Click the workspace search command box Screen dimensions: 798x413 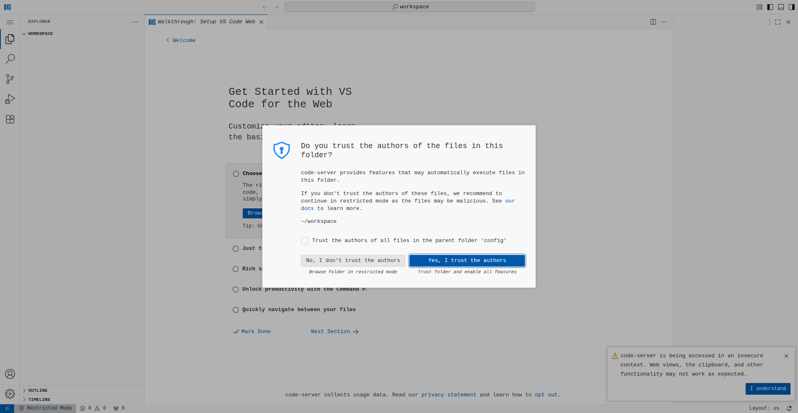[x=409, y=7]
